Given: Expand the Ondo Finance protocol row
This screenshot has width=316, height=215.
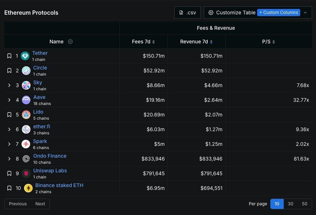Looking at the screenshot, I should [9, 159].
